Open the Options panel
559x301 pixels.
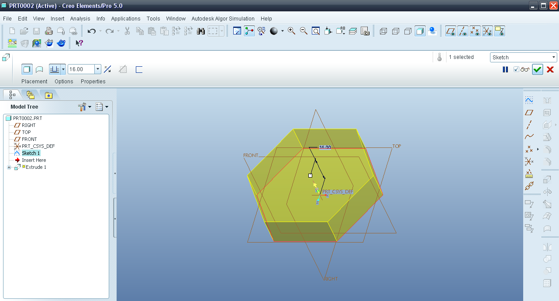click(x=64, y=81)
